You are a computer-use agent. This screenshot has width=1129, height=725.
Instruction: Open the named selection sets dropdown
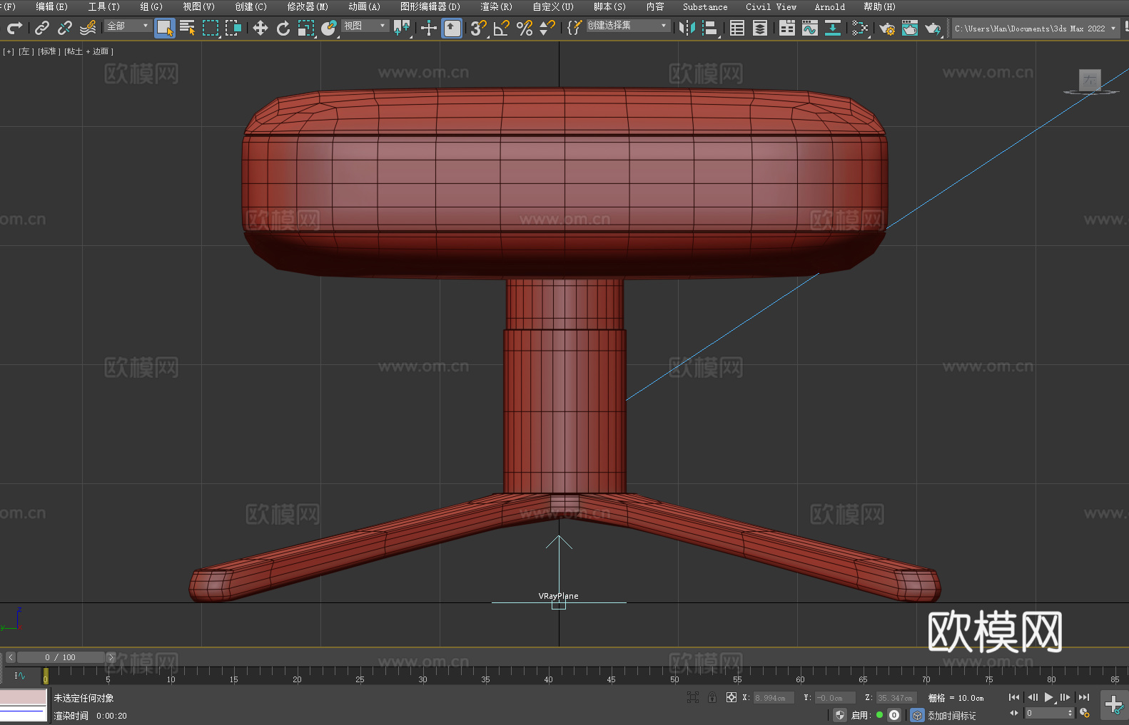pyautogui.click(x=627, y=26)
